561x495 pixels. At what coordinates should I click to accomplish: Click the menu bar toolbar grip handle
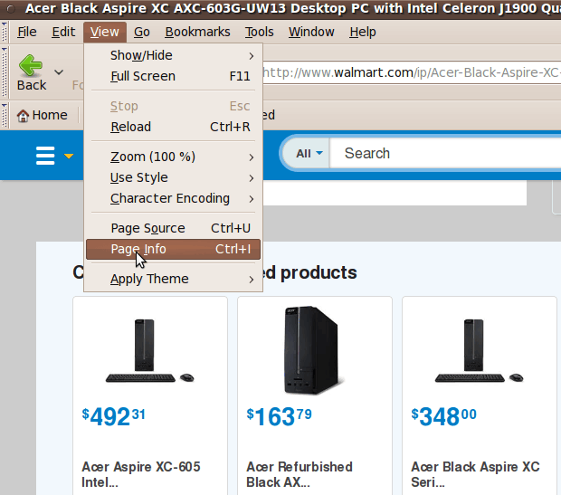[5, 32]
